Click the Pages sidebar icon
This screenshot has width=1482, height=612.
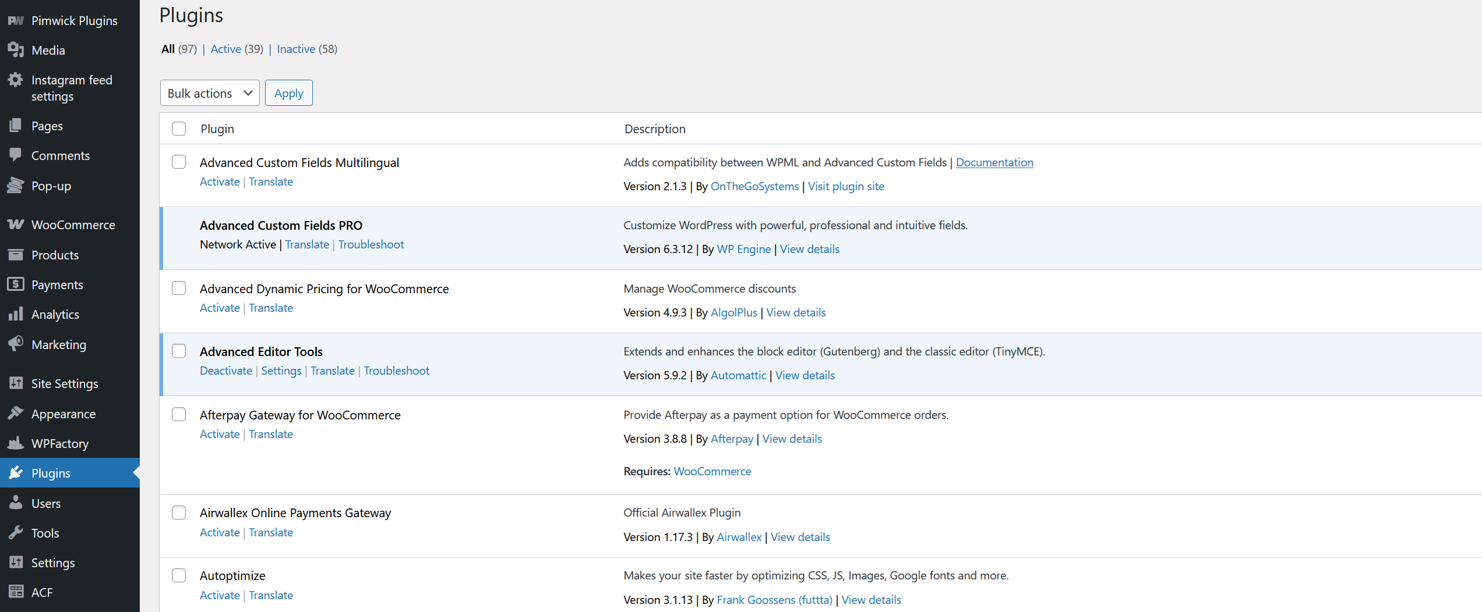(x=16, y=126)
